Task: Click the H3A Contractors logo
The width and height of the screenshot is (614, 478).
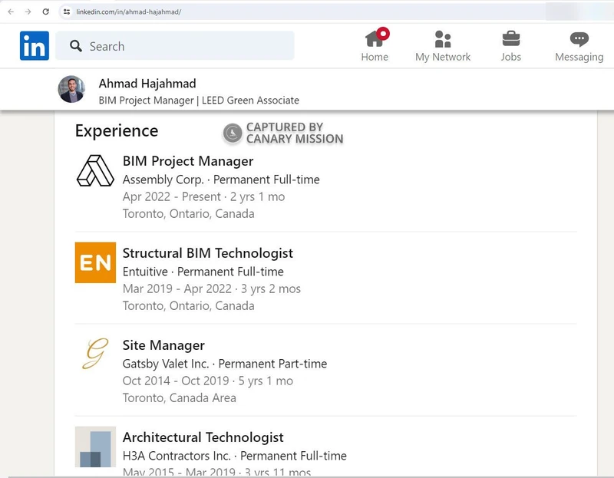Action: (x=95, y=447)
